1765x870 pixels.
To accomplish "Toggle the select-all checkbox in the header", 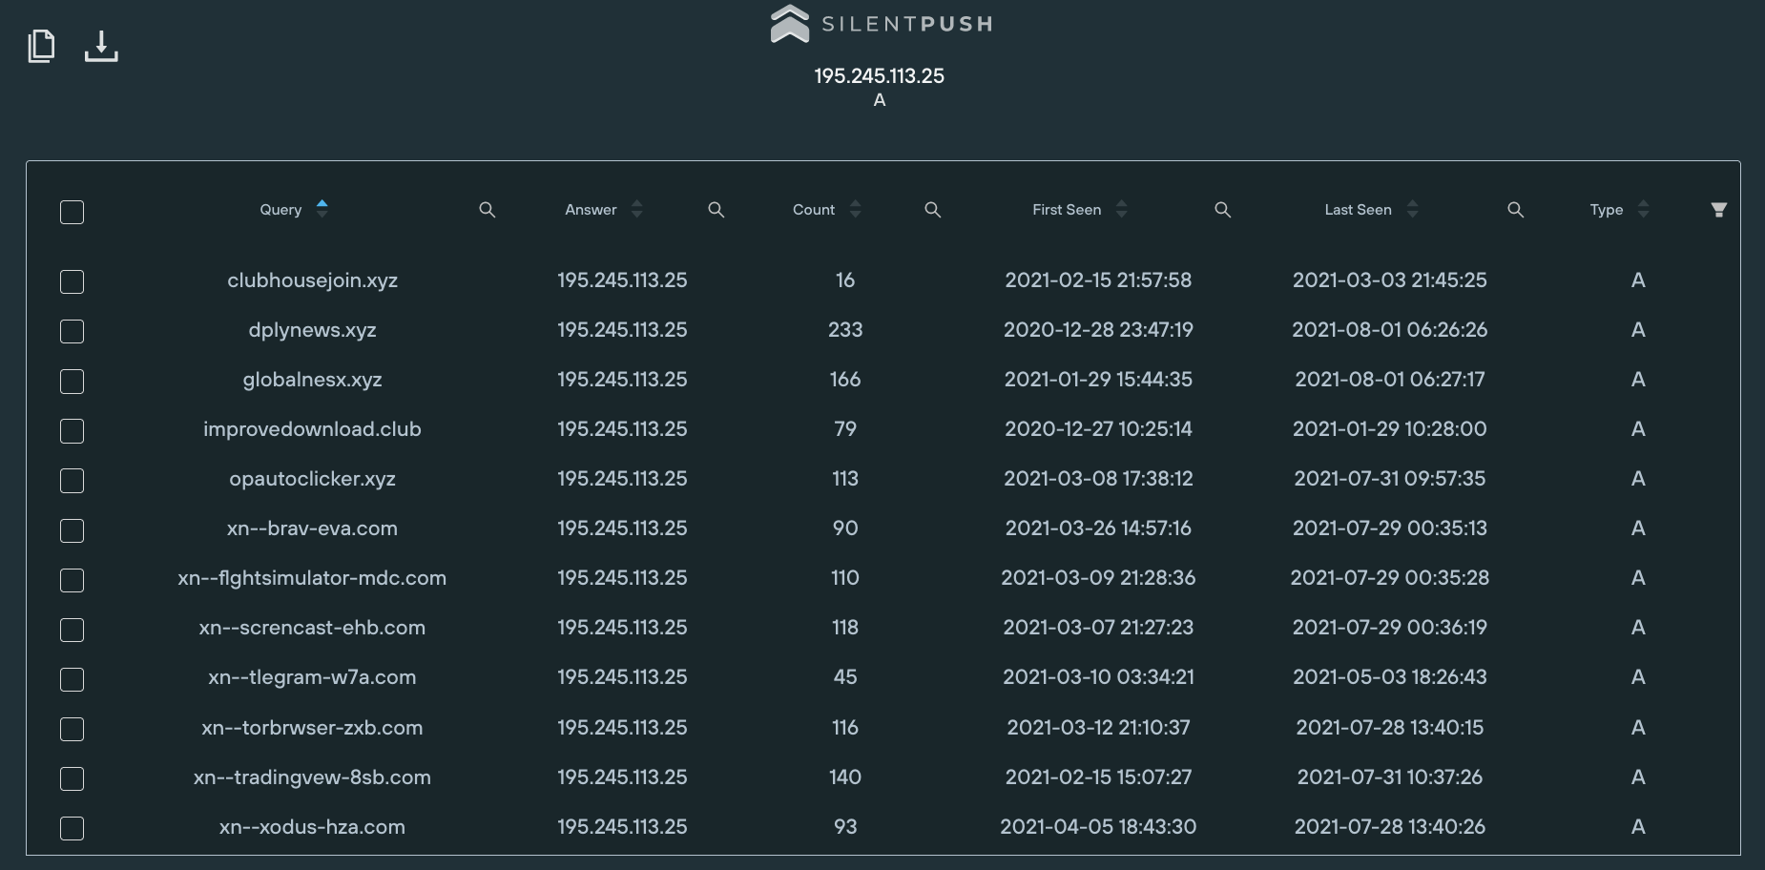I will 72,212.
